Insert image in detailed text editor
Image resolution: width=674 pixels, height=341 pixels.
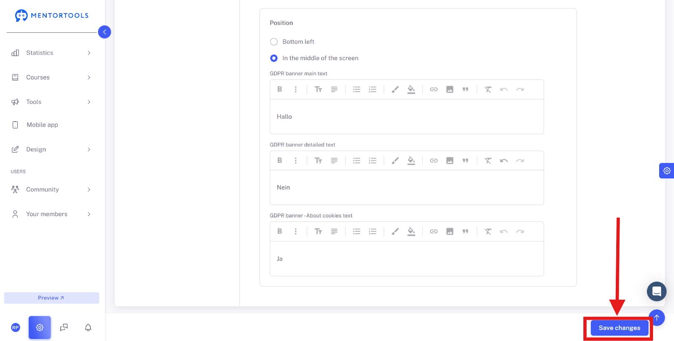pyautogui.click(x=450, y=160)
